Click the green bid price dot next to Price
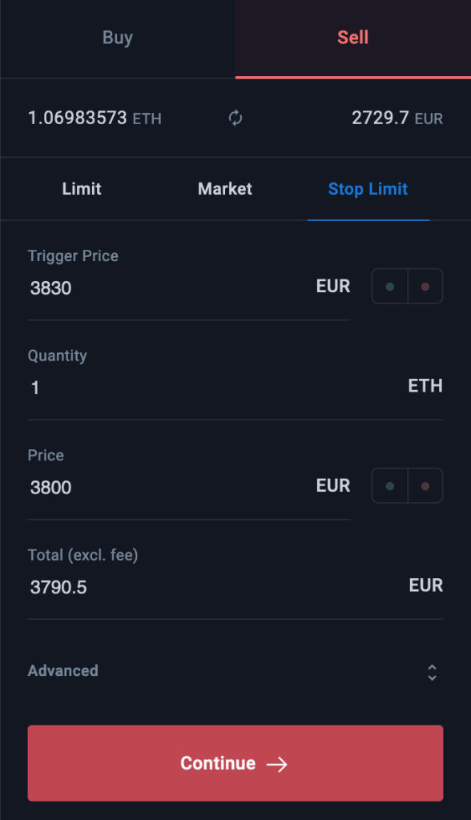 pos(389,485)
